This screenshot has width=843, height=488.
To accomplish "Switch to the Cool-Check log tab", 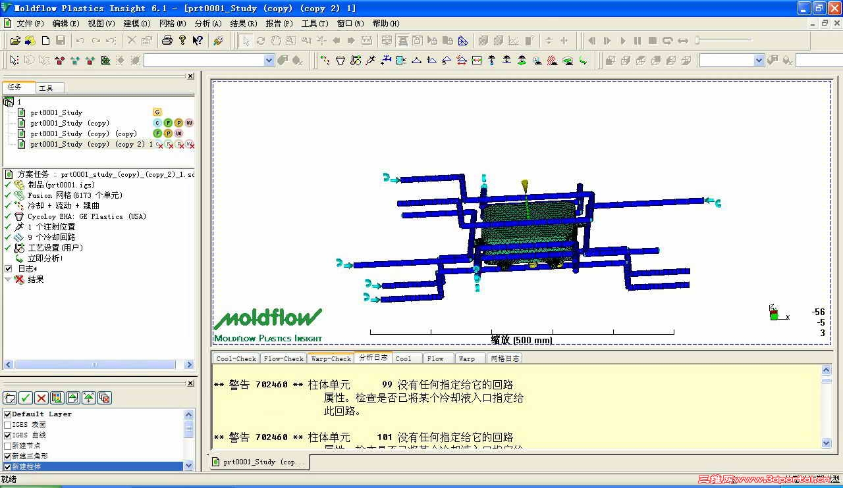I will (x=236, y=358).
